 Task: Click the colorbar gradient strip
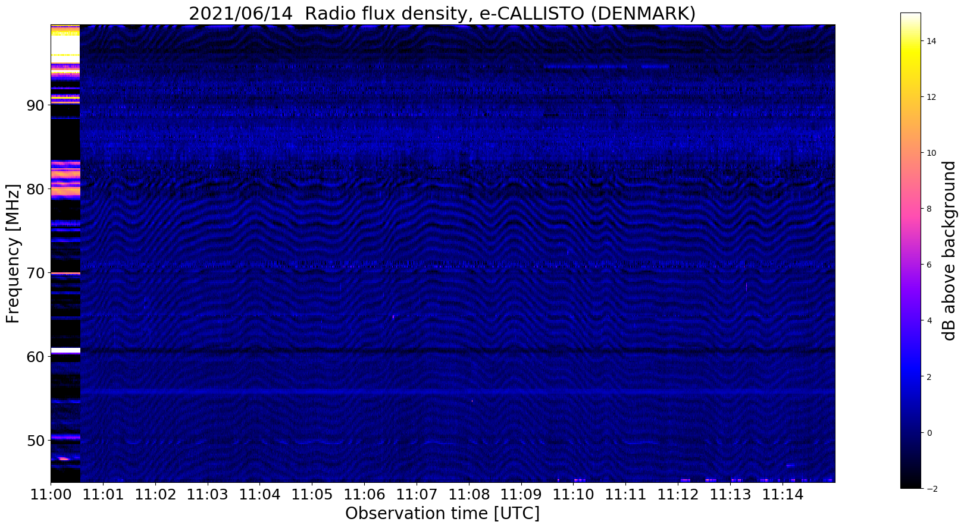tap(910, 250)
